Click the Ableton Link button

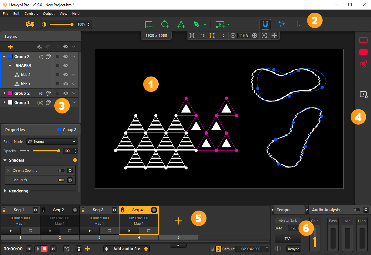pos(288,220)
